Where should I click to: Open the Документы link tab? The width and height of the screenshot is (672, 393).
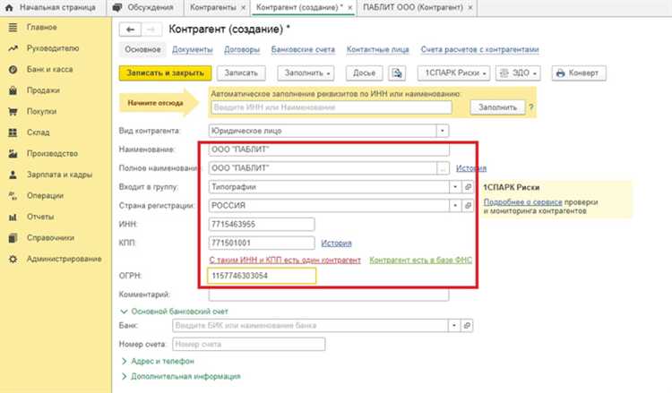point(193,49)
